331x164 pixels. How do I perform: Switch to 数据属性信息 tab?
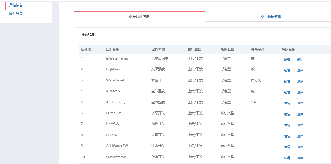coord(139,17)
